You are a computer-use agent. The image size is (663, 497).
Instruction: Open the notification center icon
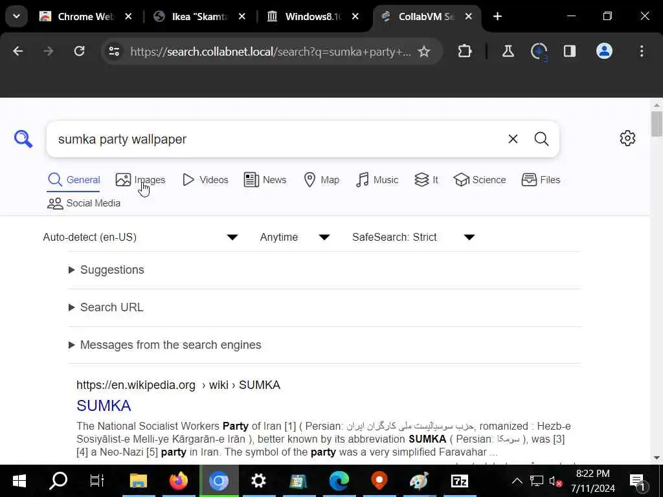(638, 481)
